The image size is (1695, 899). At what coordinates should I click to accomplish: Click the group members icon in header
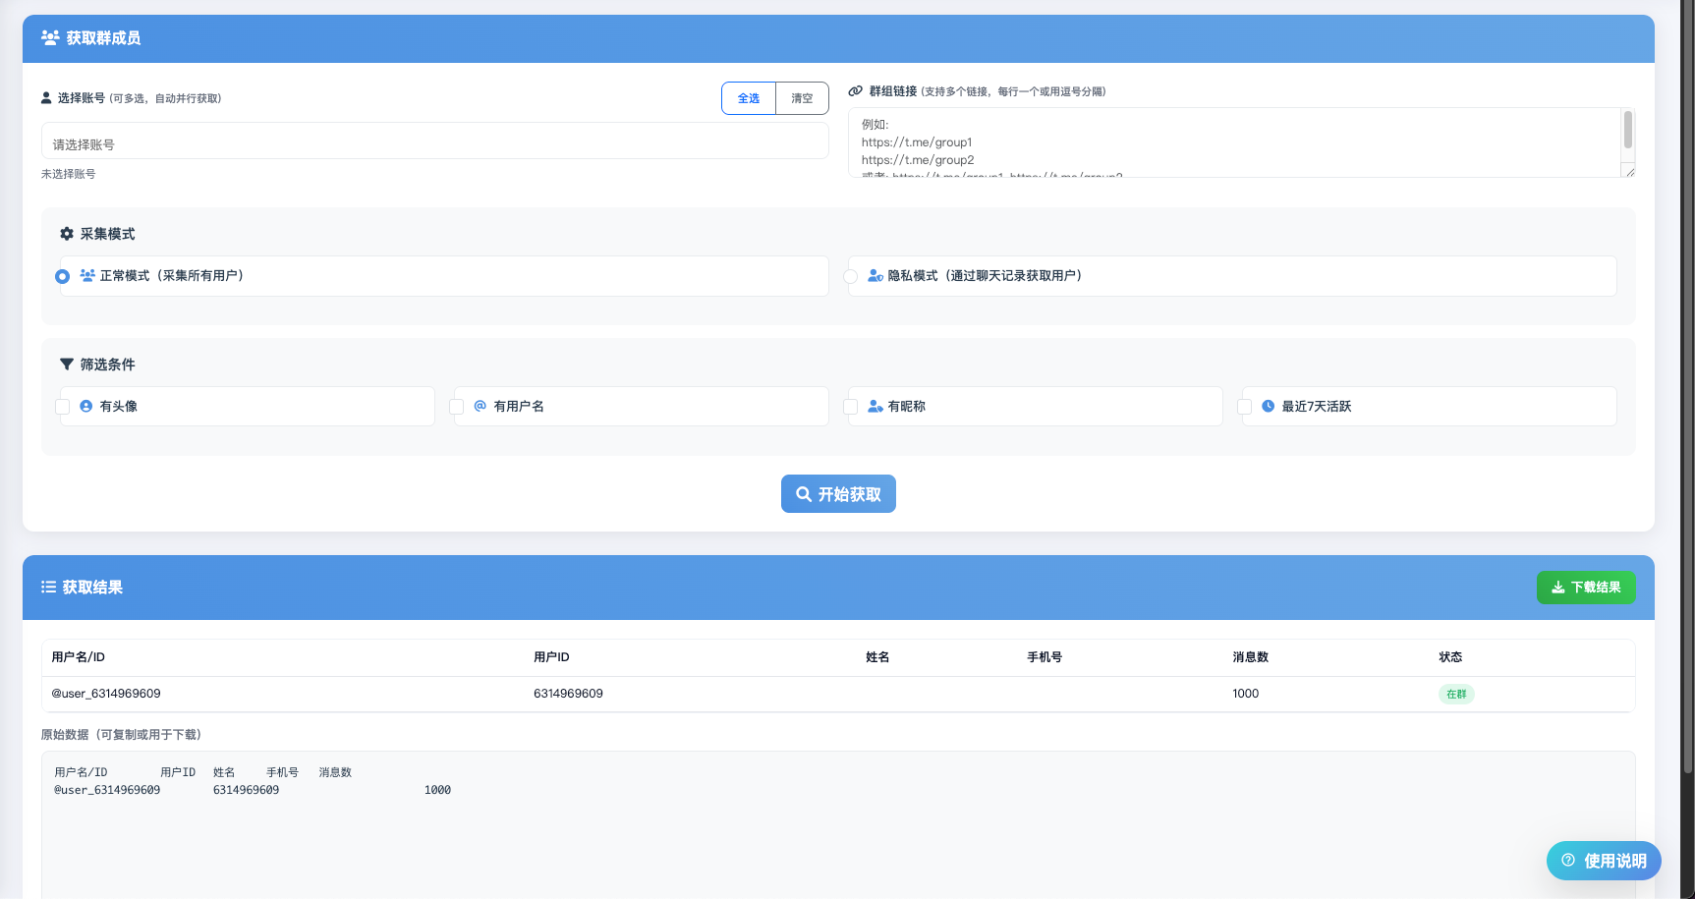pyautogui.click(x=50, y=38)
